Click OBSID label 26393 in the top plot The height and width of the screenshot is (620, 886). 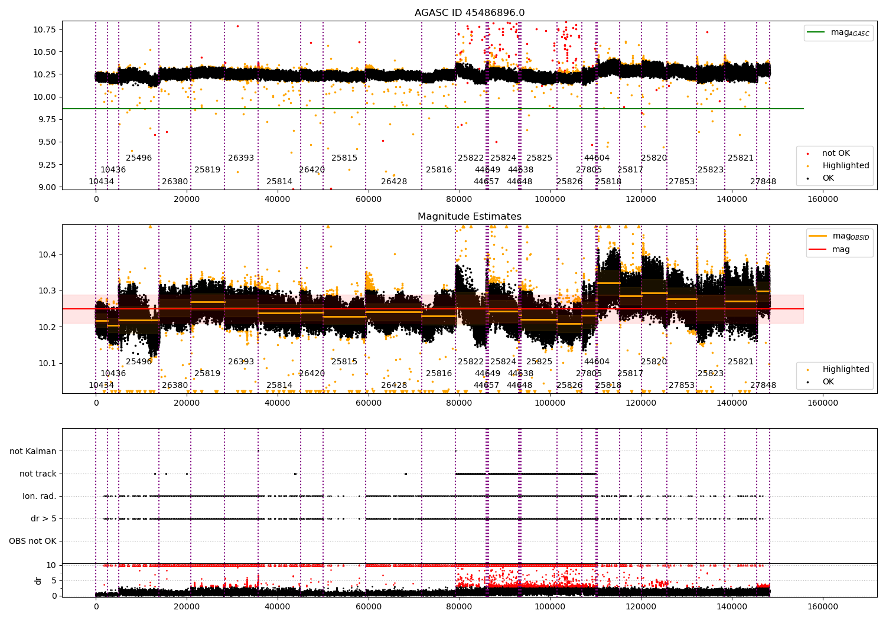pos(241,158)
